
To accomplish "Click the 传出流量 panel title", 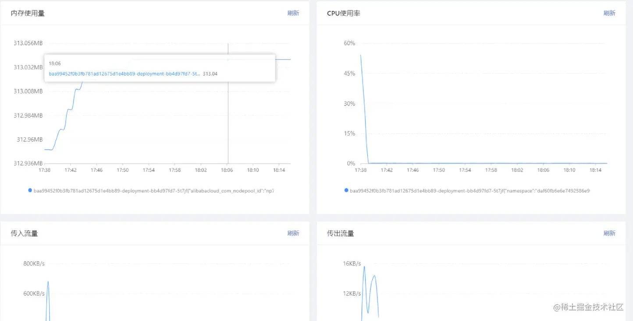I will click(341, 233).
